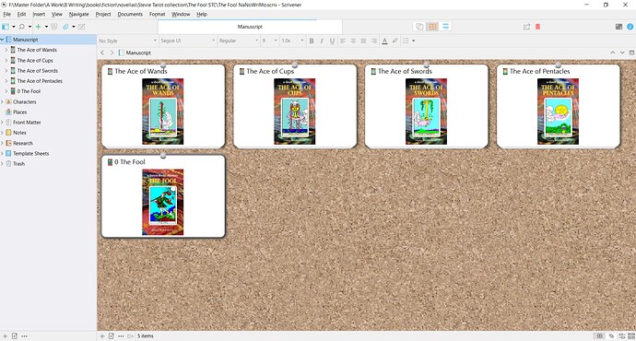Open the Segoe UI font dropdown
The height and width of the screenshot is (341, 636).
click(188, 41)
